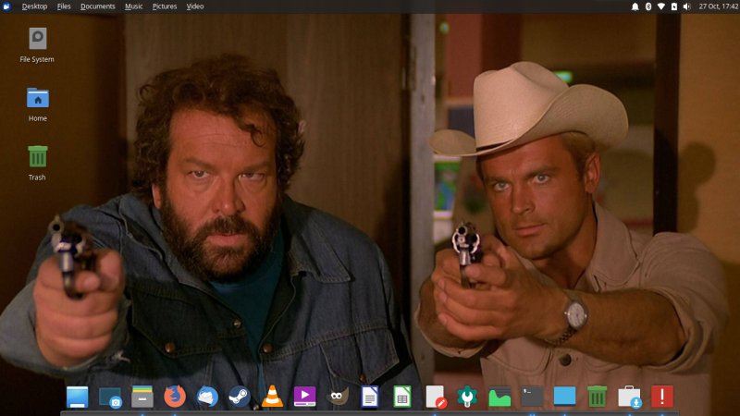Viewport: 740px width, 416px height.
Task: Click the battery power tray icon
Action: tap(674, 6)
